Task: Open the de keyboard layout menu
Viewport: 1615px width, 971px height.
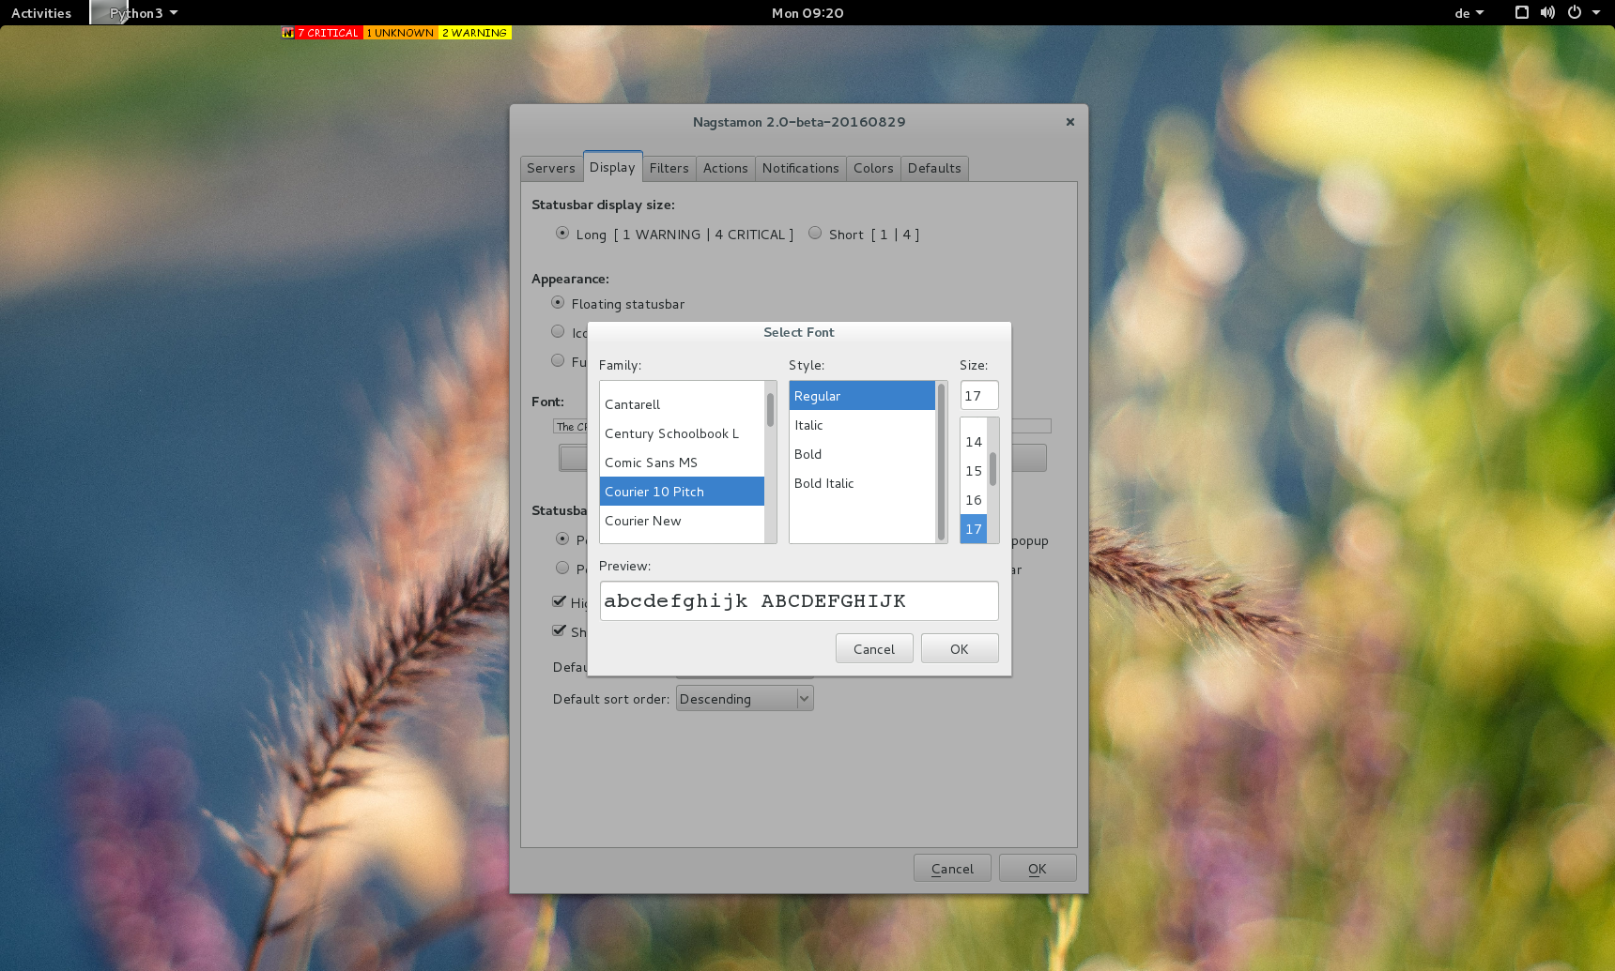Action: (1469, 13)
